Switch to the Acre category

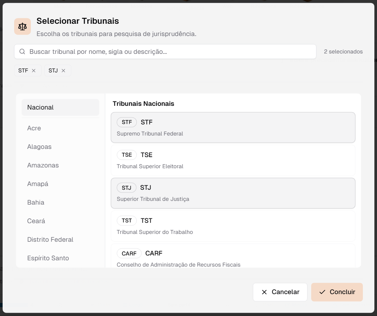(34, 128)
